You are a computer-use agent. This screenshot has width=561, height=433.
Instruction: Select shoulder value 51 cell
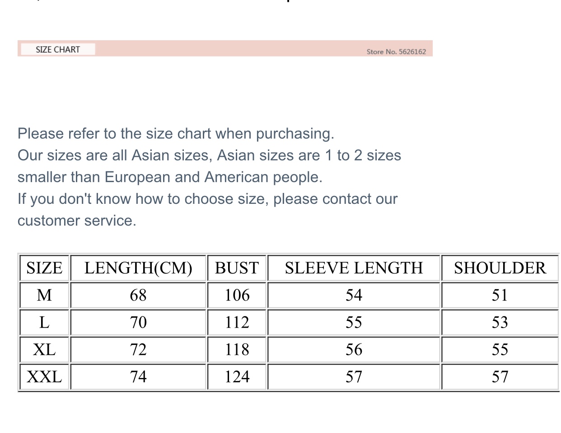[x=500, y=295]
